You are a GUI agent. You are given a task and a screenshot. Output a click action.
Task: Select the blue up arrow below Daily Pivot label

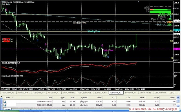coord(108,57)
